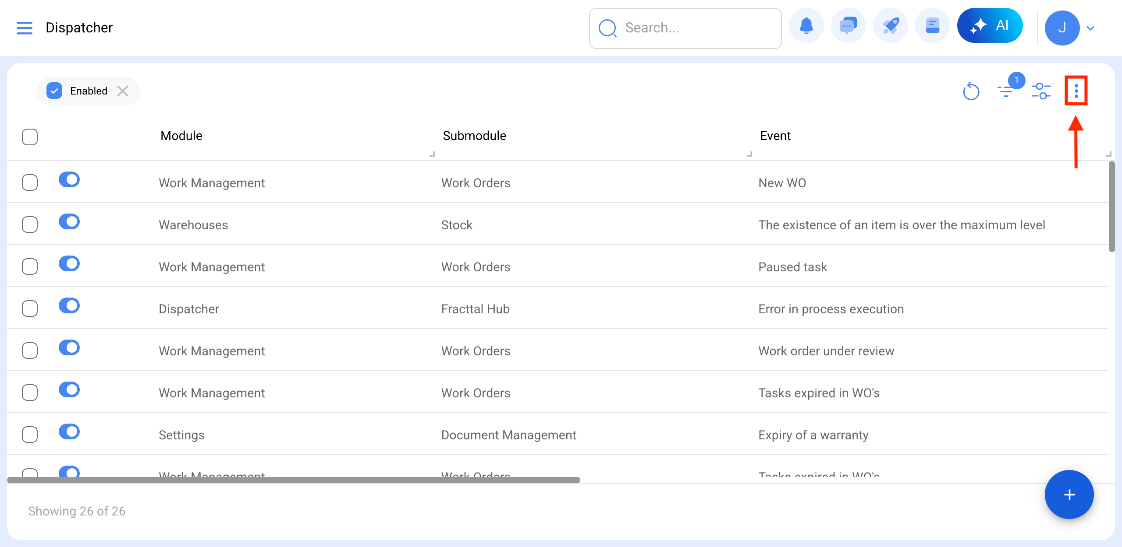
Task: Disable the Expiry of a warranty toggle
Action: (x=69, y=431)
